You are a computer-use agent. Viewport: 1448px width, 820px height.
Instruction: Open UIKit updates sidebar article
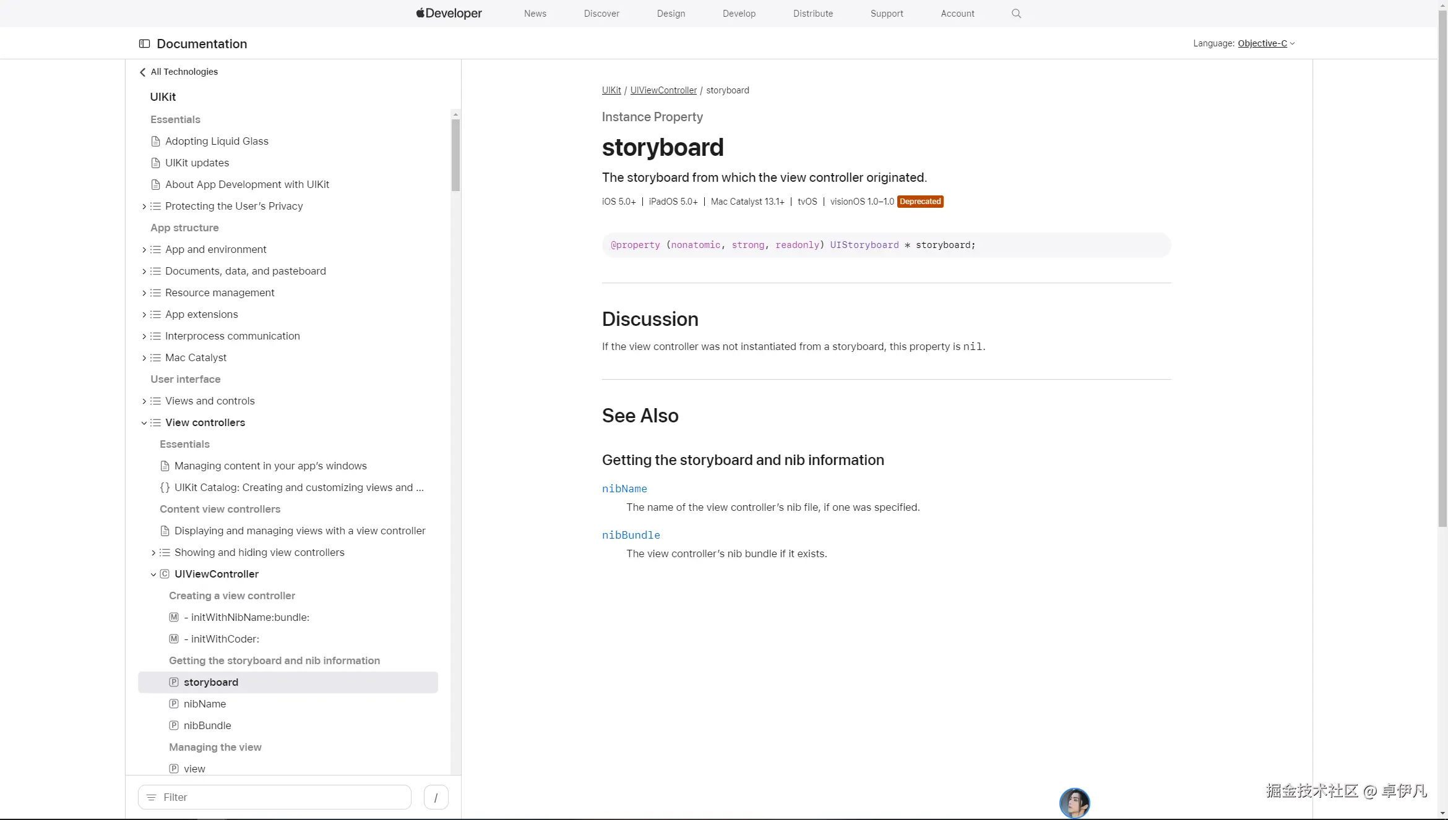click(197, 163)
